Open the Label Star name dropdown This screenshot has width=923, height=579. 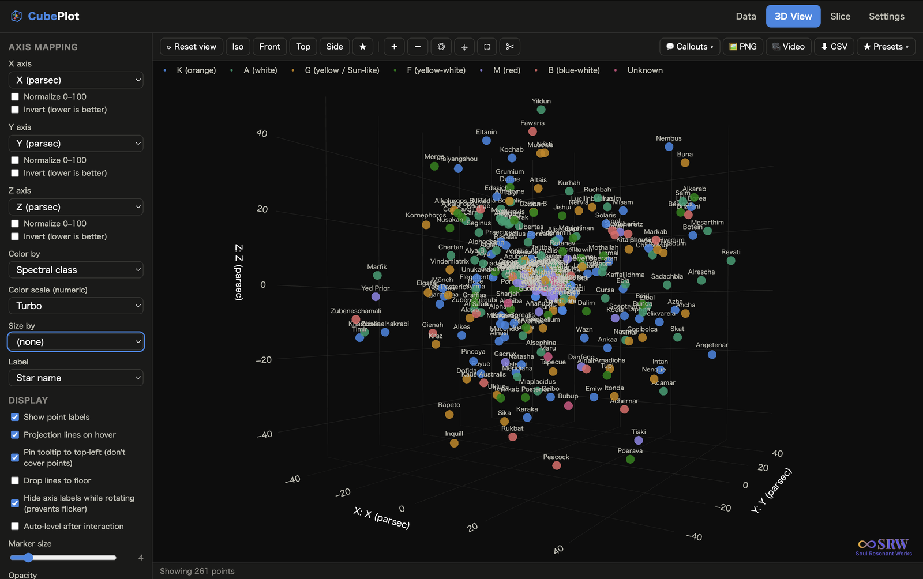pos(76,378)
